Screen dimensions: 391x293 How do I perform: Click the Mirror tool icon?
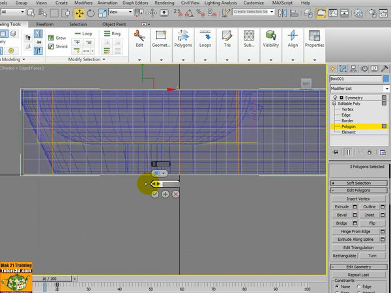283,13
